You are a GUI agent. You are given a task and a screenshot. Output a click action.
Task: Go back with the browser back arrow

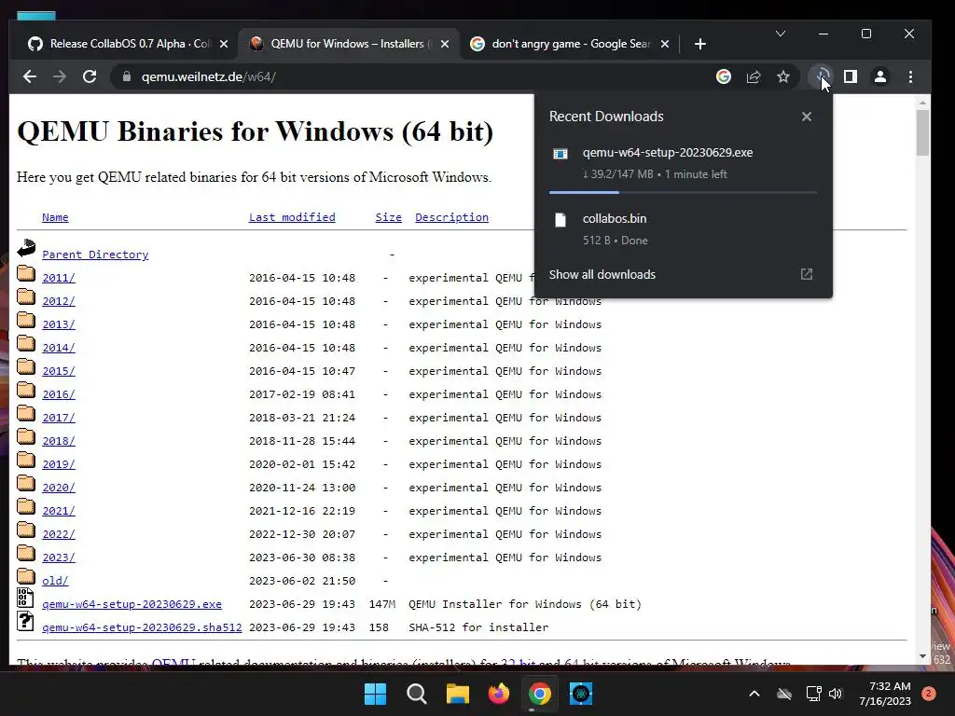tap(29, 76)
